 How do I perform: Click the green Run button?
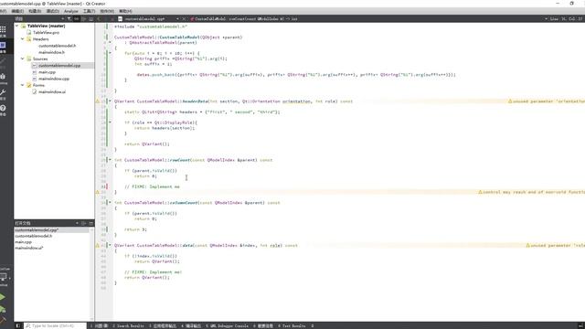point(3,297)
